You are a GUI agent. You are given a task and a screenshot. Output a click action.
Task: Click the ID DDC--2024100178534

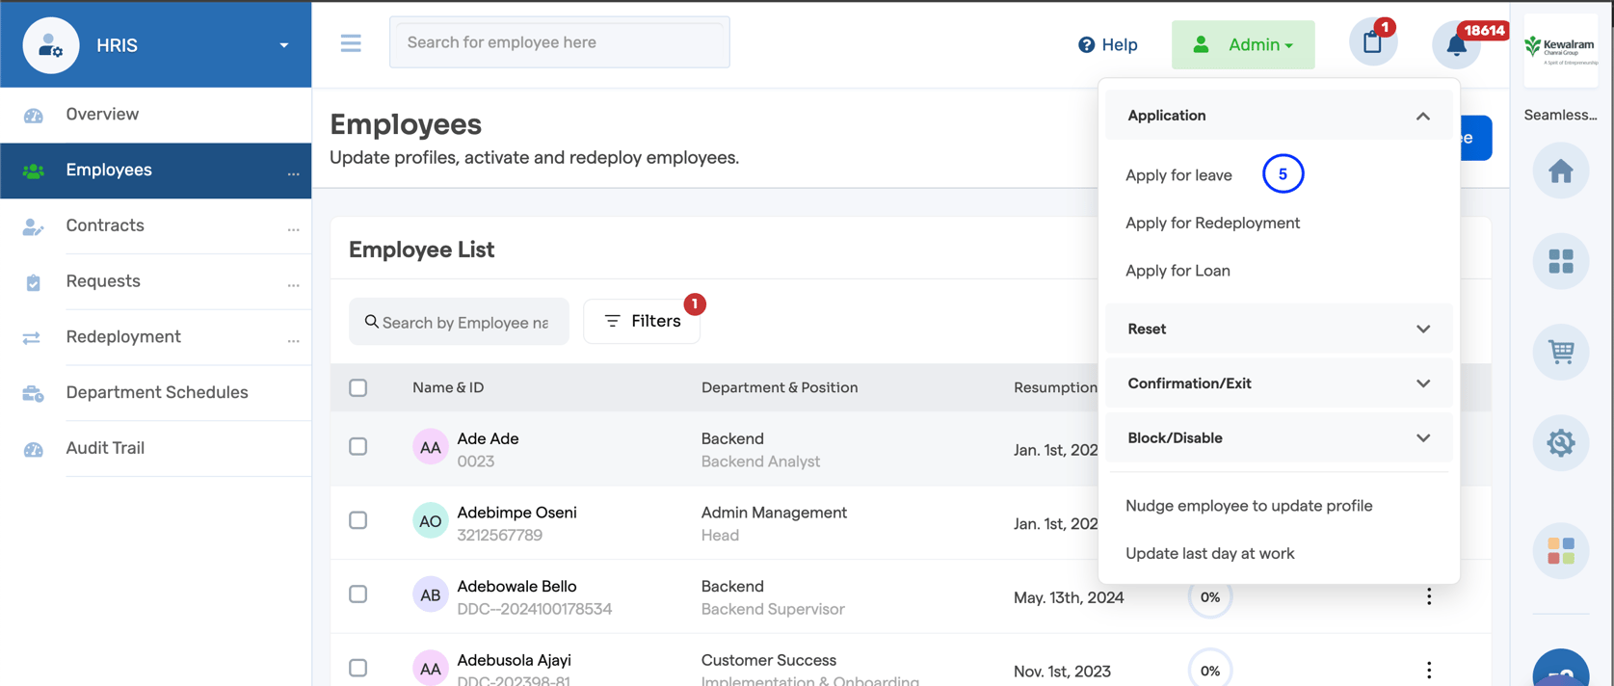pos(534,609)
